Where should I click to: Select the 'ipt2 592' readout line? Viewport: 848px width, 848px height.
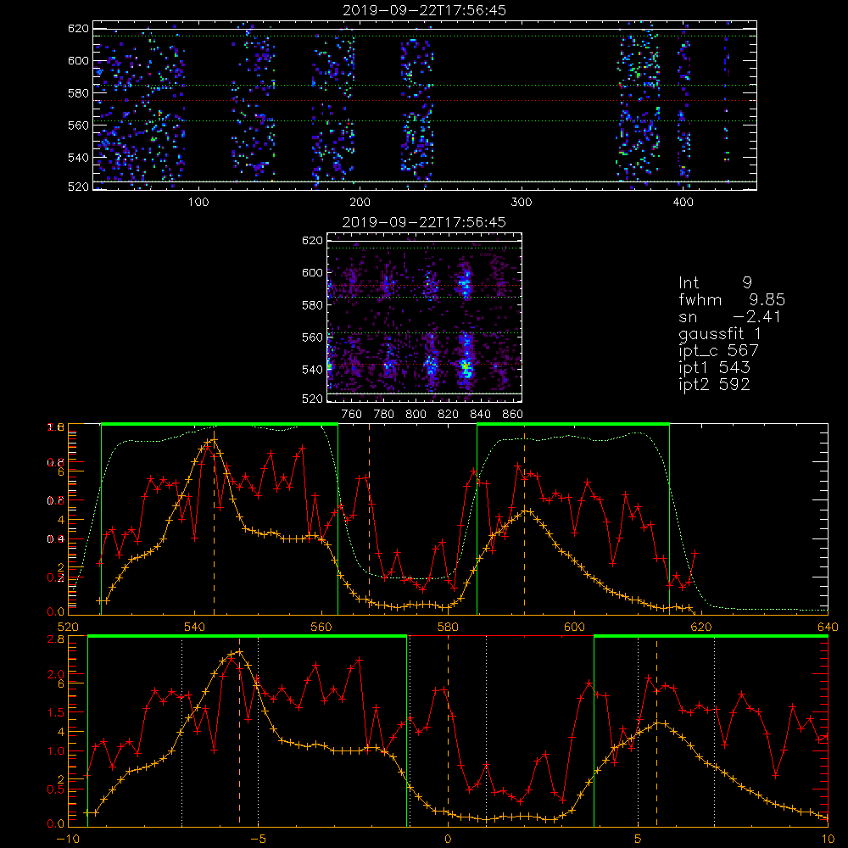pos(714,384)
